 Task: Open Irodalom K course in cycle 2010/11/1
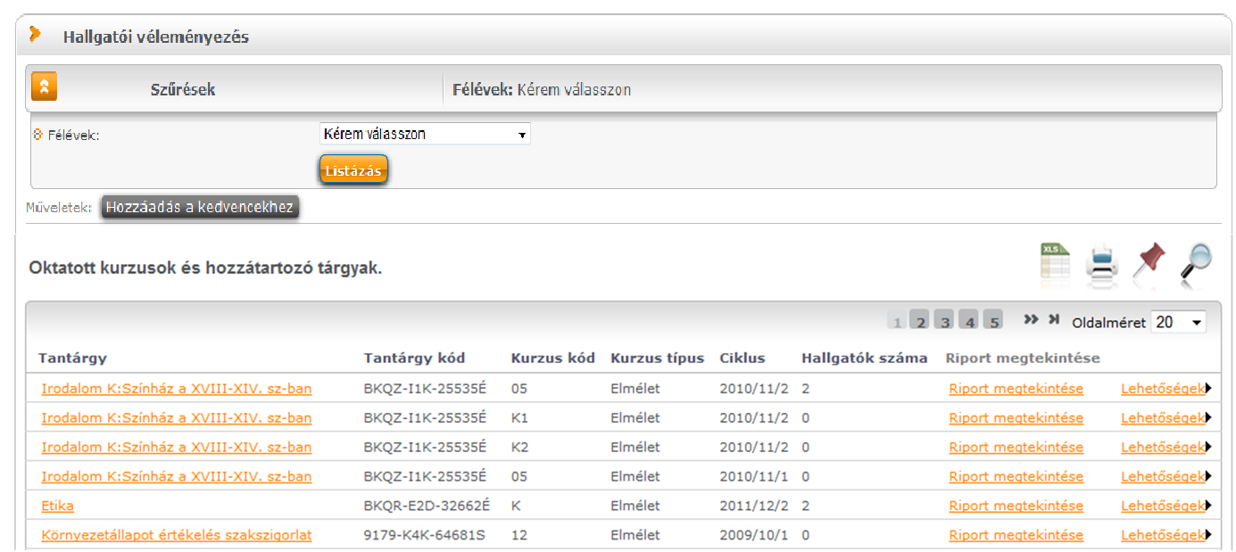tap(177, 477)
